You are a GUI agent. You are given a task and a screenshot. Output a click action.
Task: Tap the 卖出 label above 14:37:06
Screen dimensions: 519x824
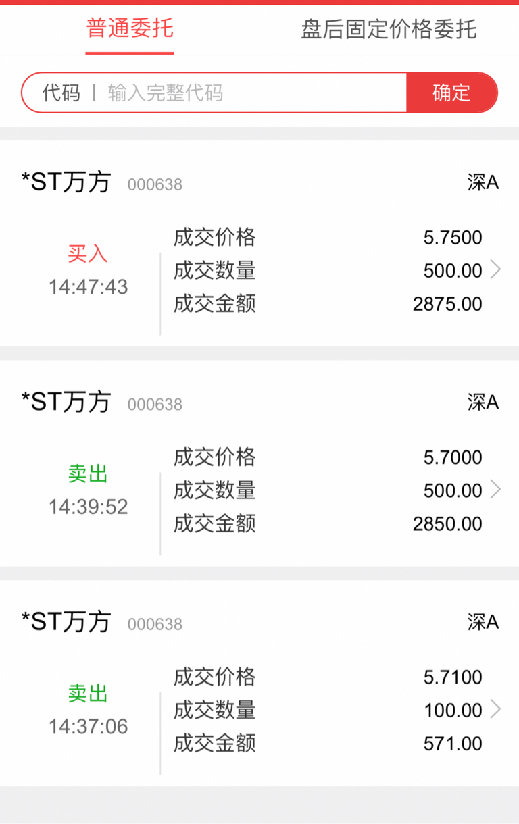88,693
